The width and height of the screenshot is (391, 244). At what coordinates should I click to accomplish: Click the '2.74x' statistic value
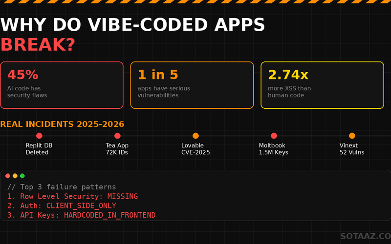point(288,75)
